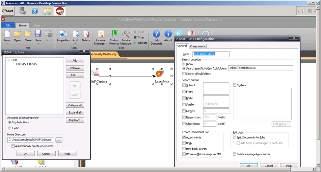
Task: Click the Delete task icon
Action: coord(86,34)
